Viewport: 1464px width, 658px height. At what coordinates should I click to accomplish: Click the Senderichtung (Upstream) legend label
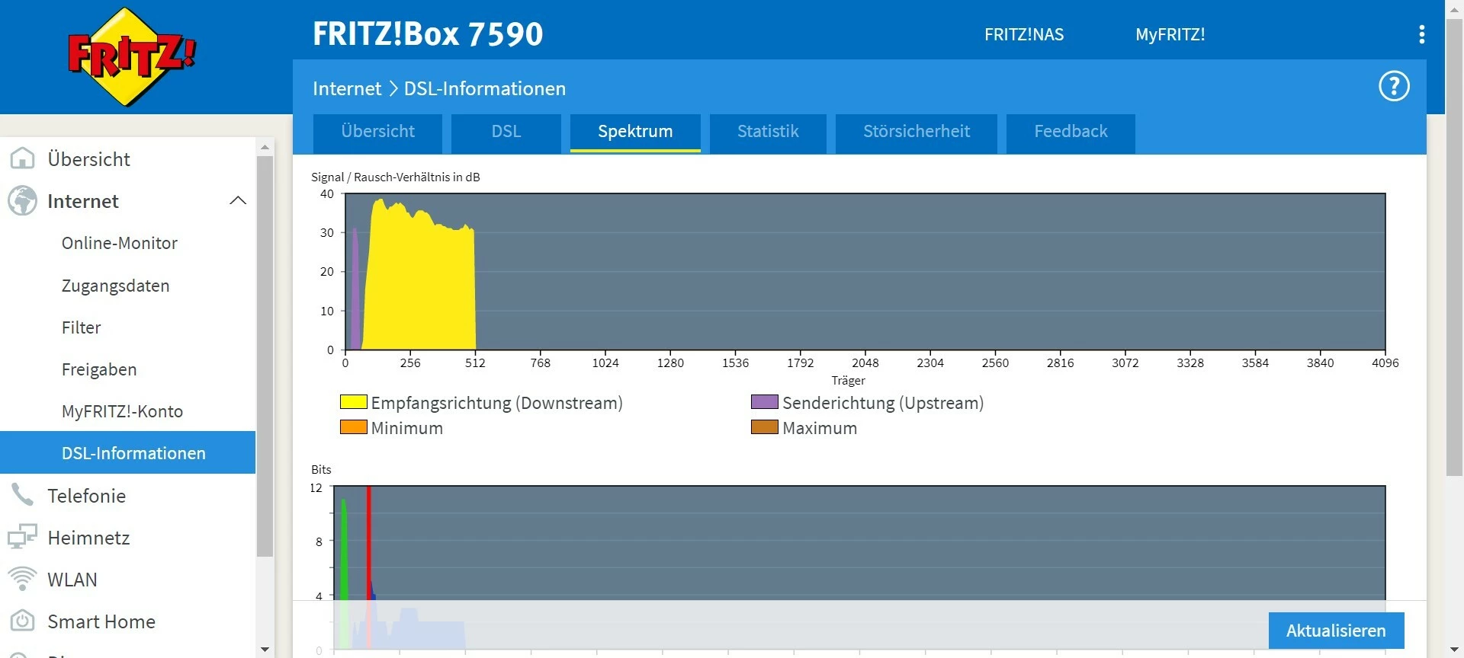(883, 403)
